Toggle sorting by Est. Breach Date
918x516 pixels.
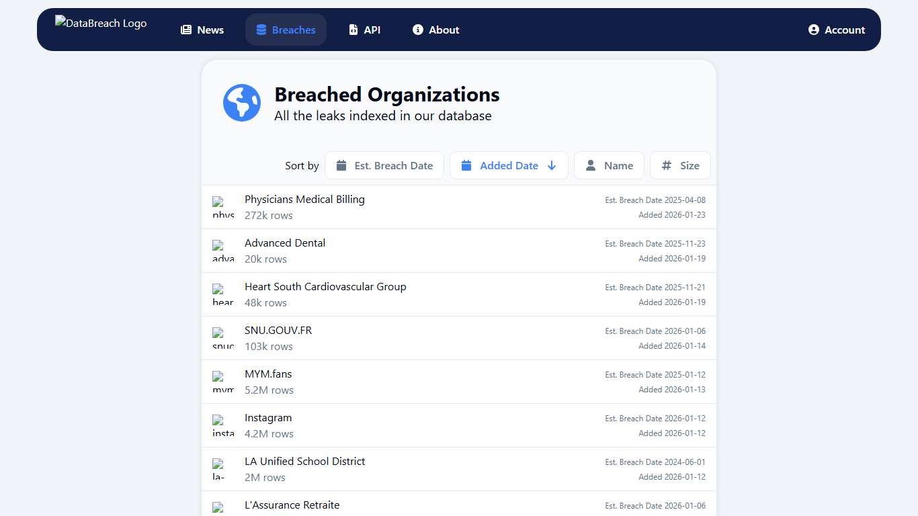point(384,165)
